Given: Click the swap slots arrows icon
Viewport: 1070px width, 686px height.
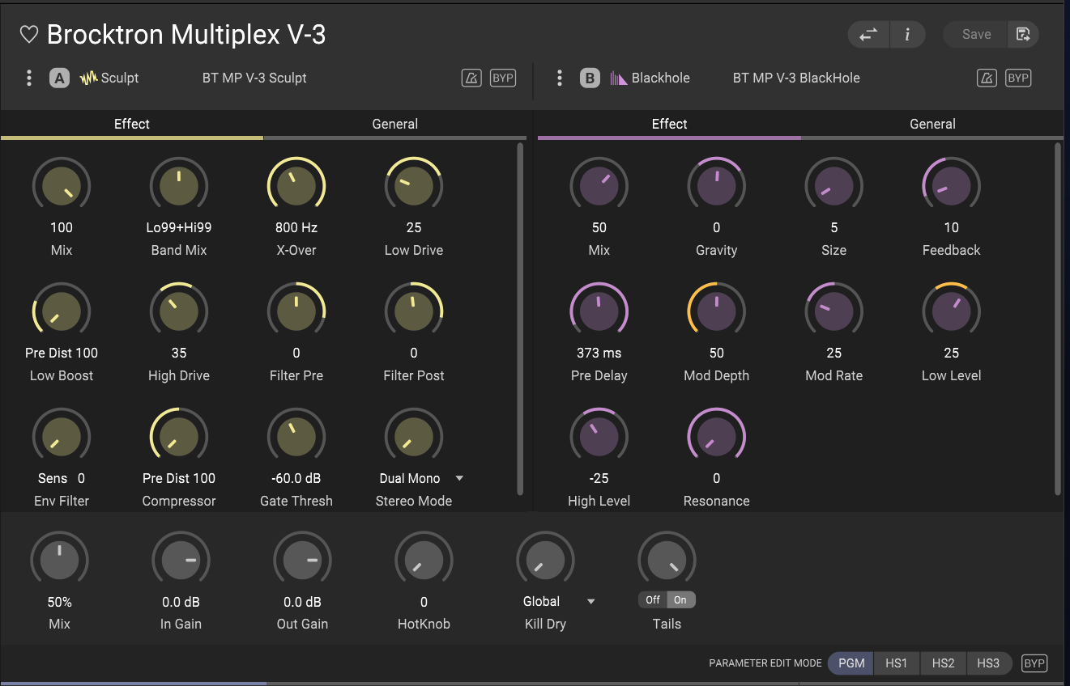Looking at the screenshot, I should coord(868,35).
